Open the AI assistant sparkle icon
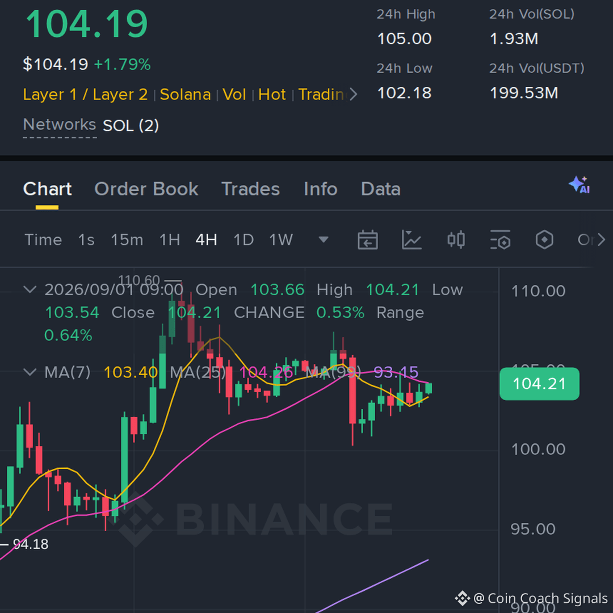Image resolution: width=613 pixels, height=613 pixels. coord(580,185)
